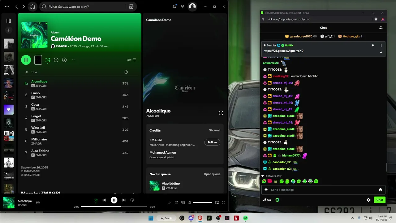Open the Spotify profile avatar menu

tap(192, 7)
